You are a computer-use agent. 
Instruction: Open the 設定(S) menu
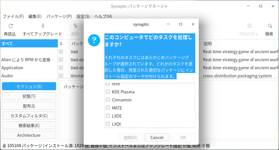pyautogui.click(x=83, y=16)
